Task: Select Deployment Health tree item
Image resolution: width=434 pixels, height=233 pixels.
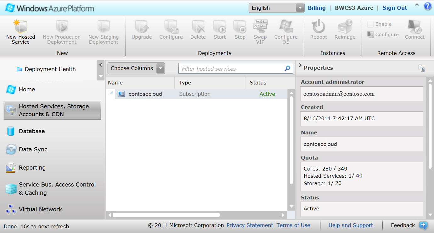Action: pos(46,69)
